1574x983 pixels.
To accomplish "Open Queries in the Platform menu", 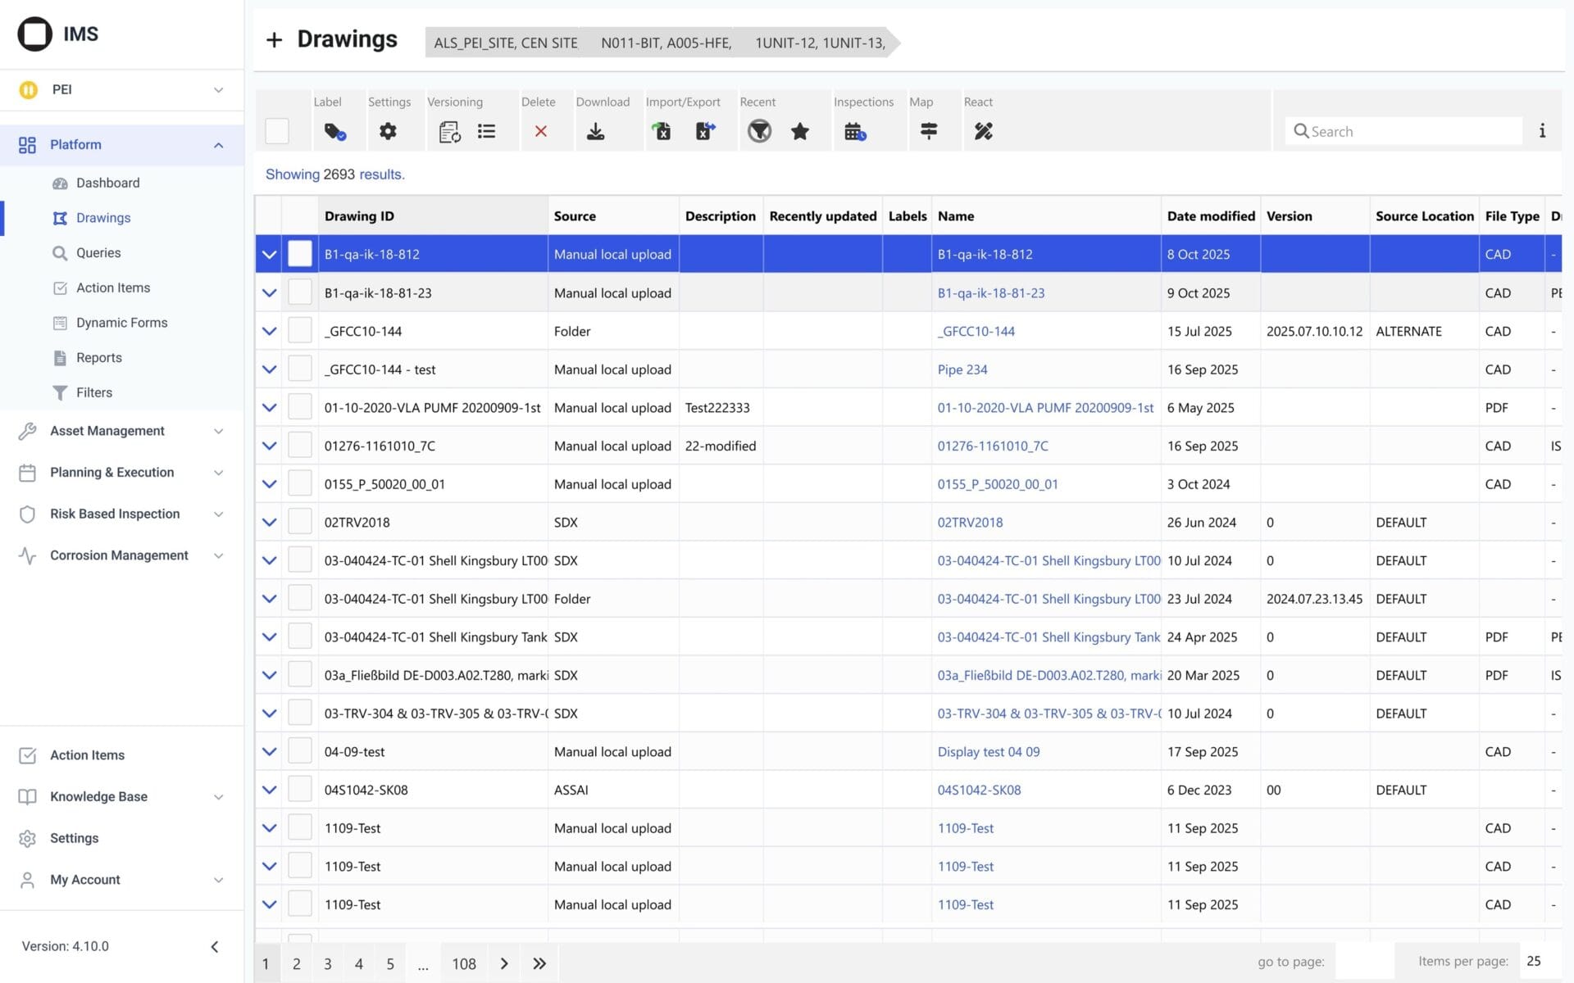I will 98,253.
